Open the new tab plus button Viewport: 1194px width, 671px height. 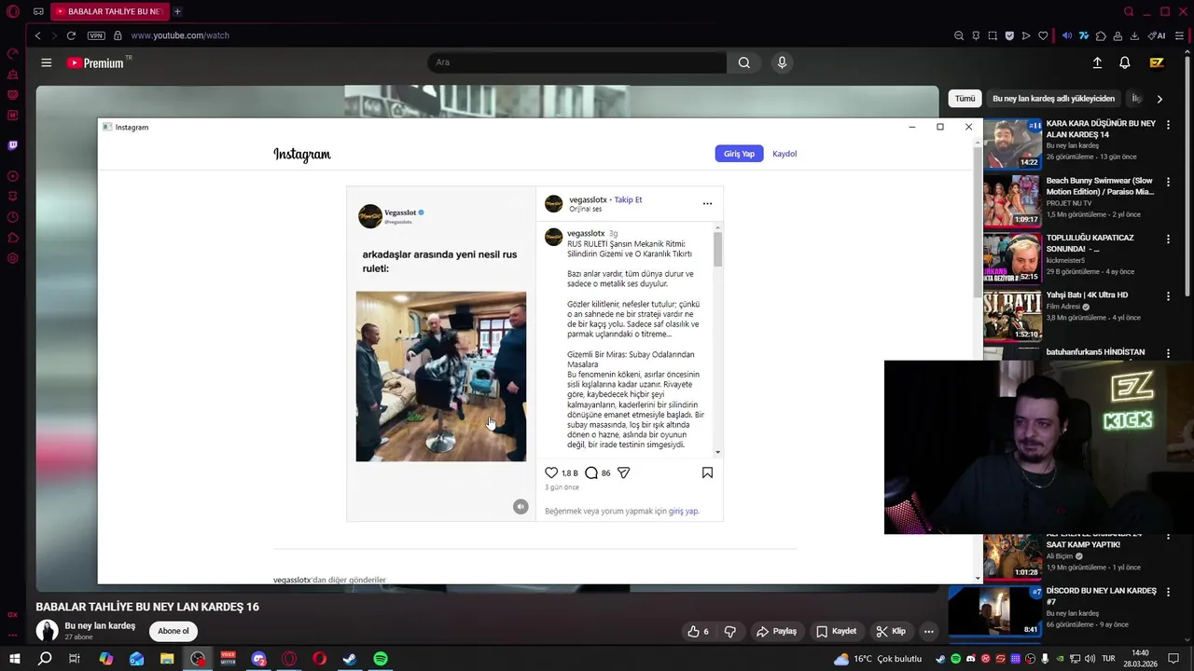pos(177,11)
